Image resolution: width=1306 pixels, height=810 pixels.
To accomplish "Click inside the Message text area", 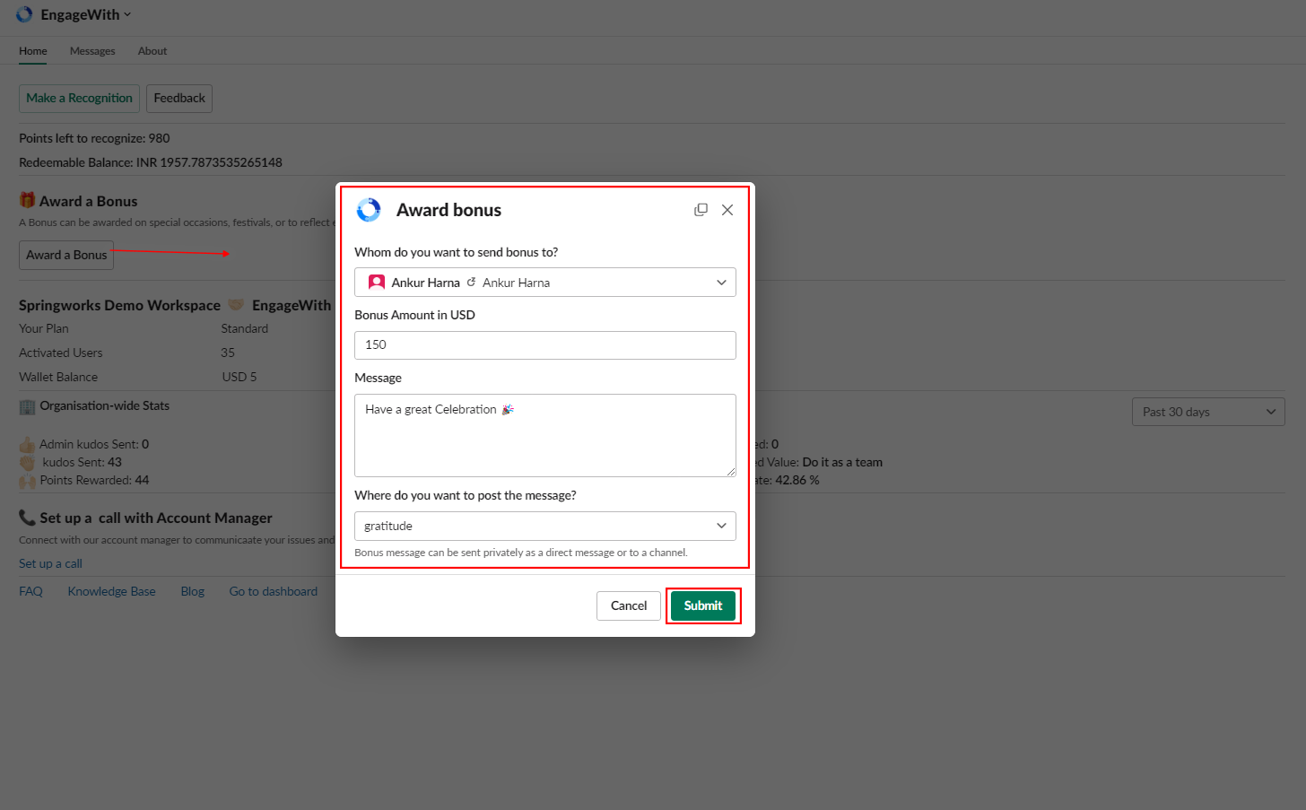I will pos(545,435).
